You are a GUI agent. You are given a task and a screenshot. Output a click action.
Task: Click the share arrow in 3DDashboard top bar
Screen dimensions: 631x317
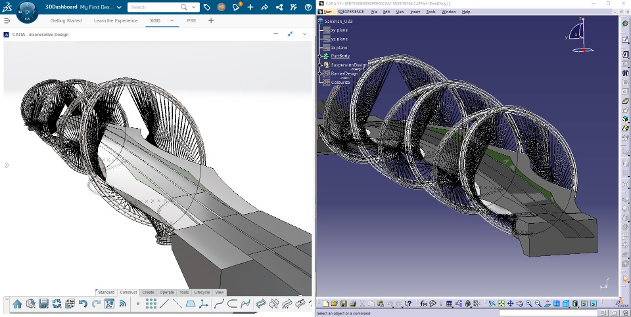coord(264,7)
